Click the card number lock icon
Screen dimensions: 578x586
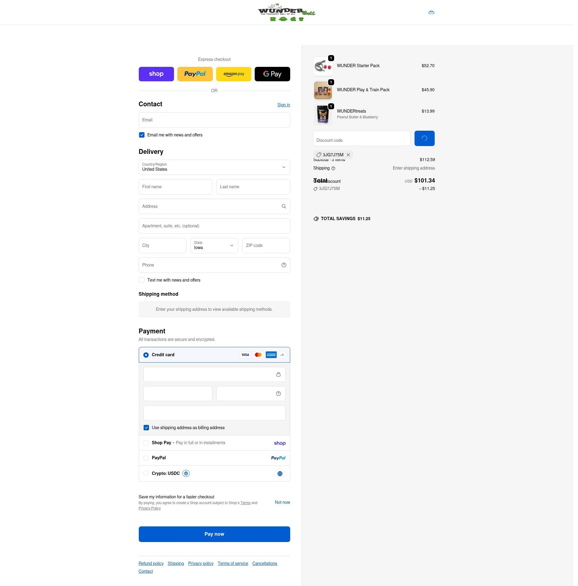pos(278,374)
